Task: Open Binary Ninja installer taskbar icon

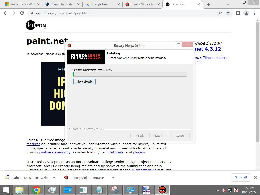Action: 162,190
